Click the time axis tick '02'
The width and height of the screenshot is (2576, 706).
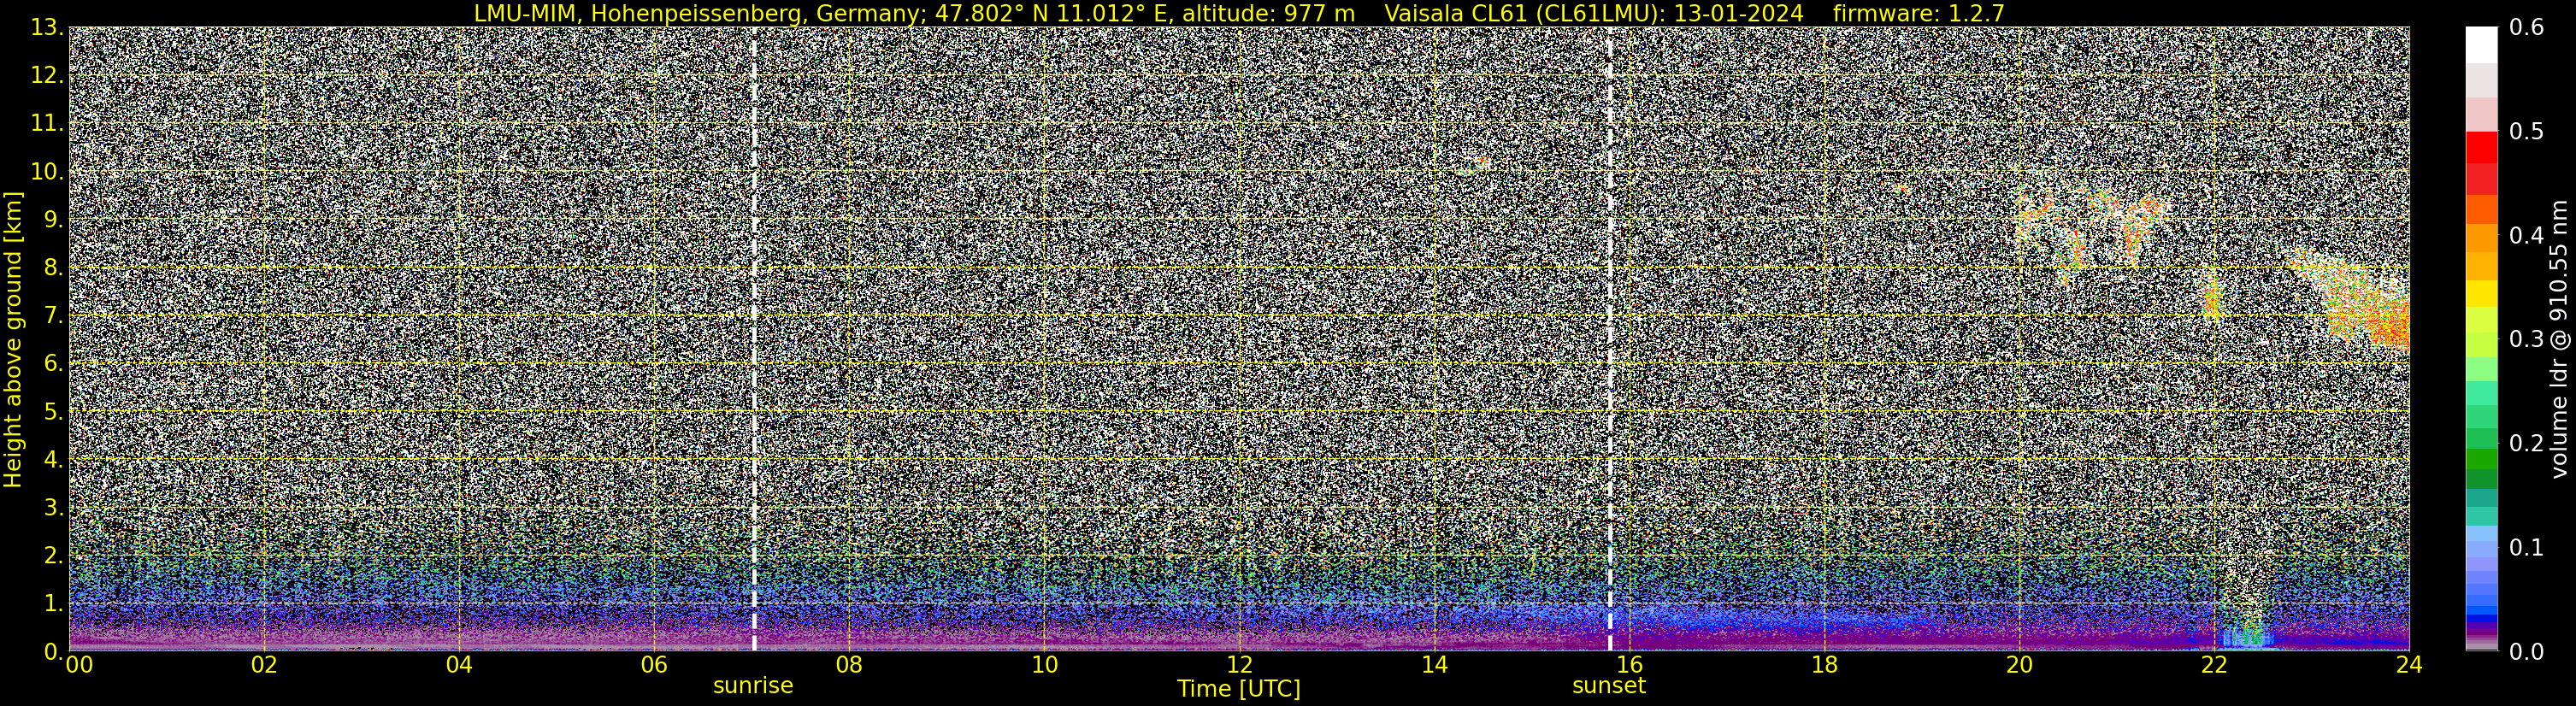tap(264, 665)
